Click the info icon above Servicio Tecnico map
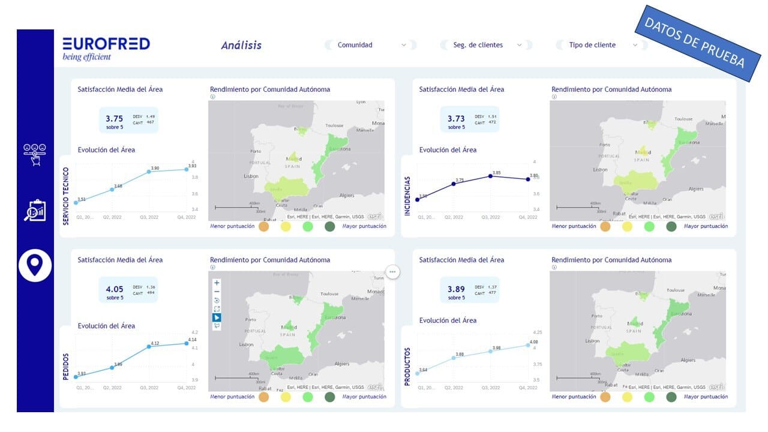This screenshot has width=768, height=432. (212, 97)
